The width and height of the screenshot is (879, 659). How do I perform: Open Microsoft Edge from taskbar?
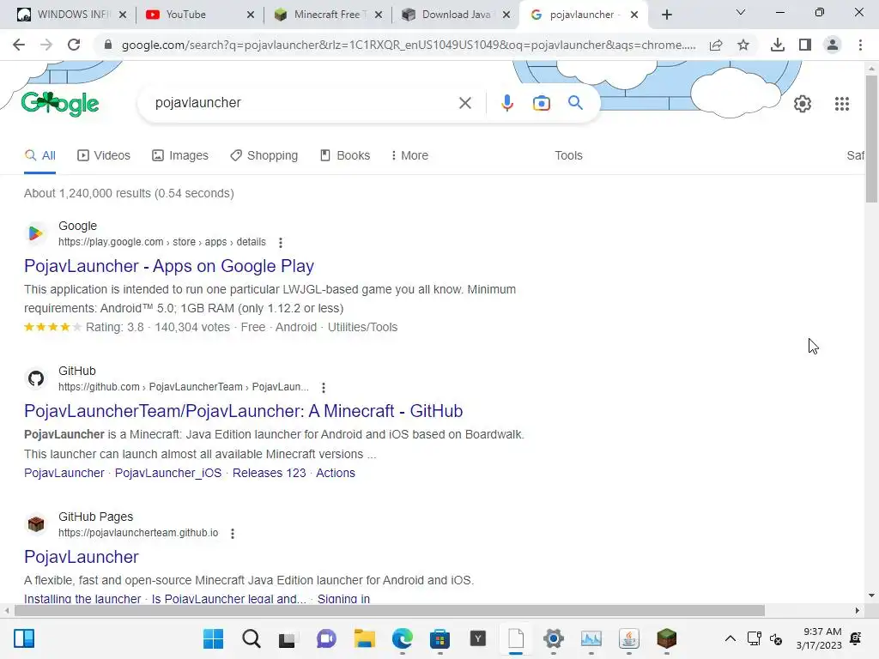pos(402,638)
